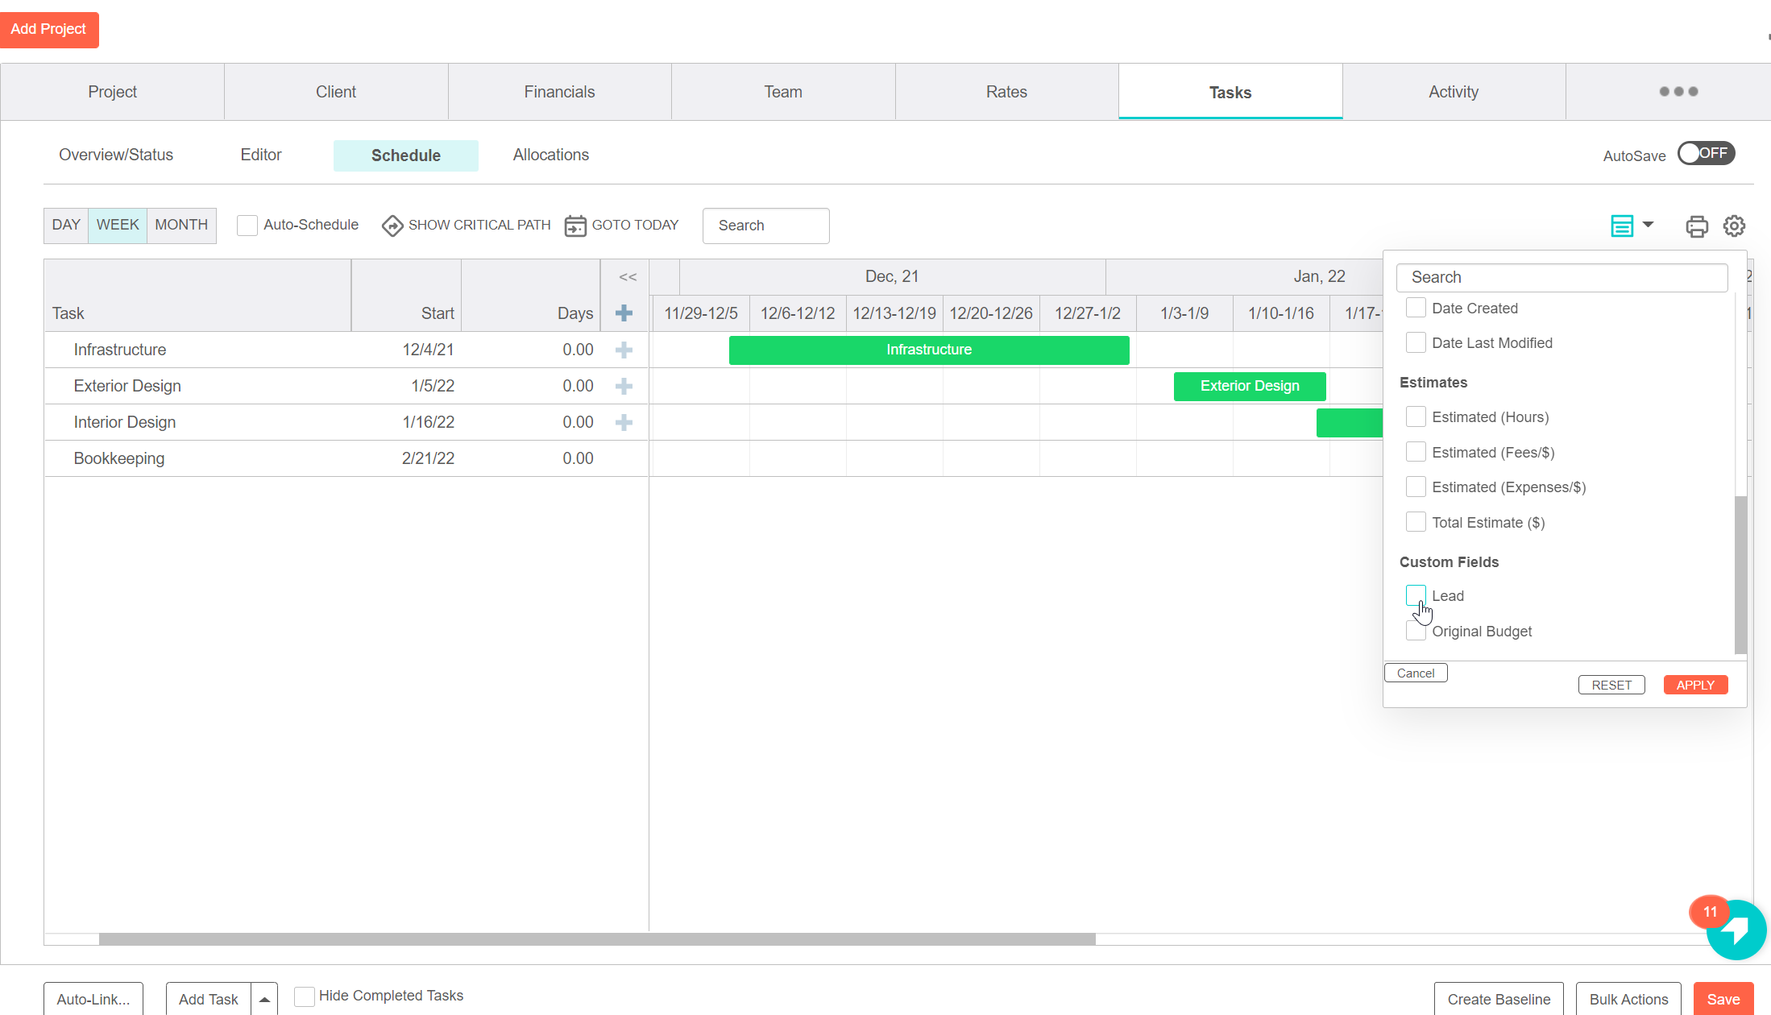Click the Go To Today calendar icon
This screenshot has width=1771, height=1015.
coord(574,225)
